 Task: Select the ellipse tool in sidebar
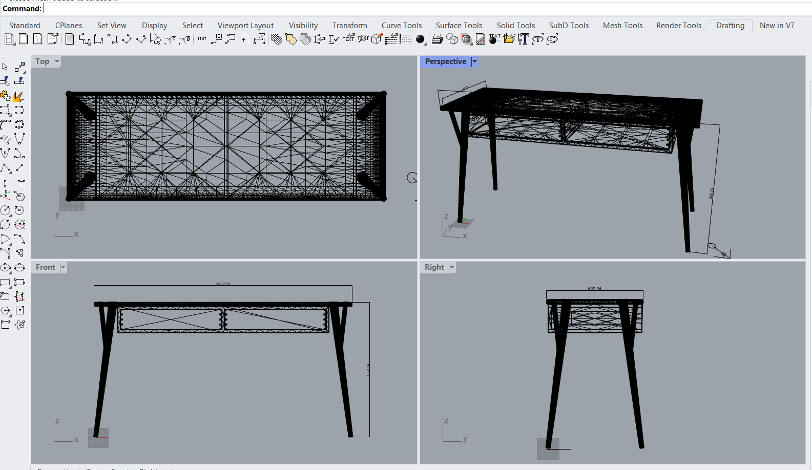5,267
